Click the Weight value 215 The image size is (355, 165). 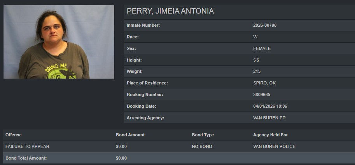(257, 71)
